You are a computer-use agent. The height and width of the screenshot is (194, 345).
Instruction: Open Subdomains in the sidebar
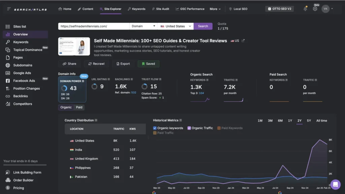(x=22, y=65)
